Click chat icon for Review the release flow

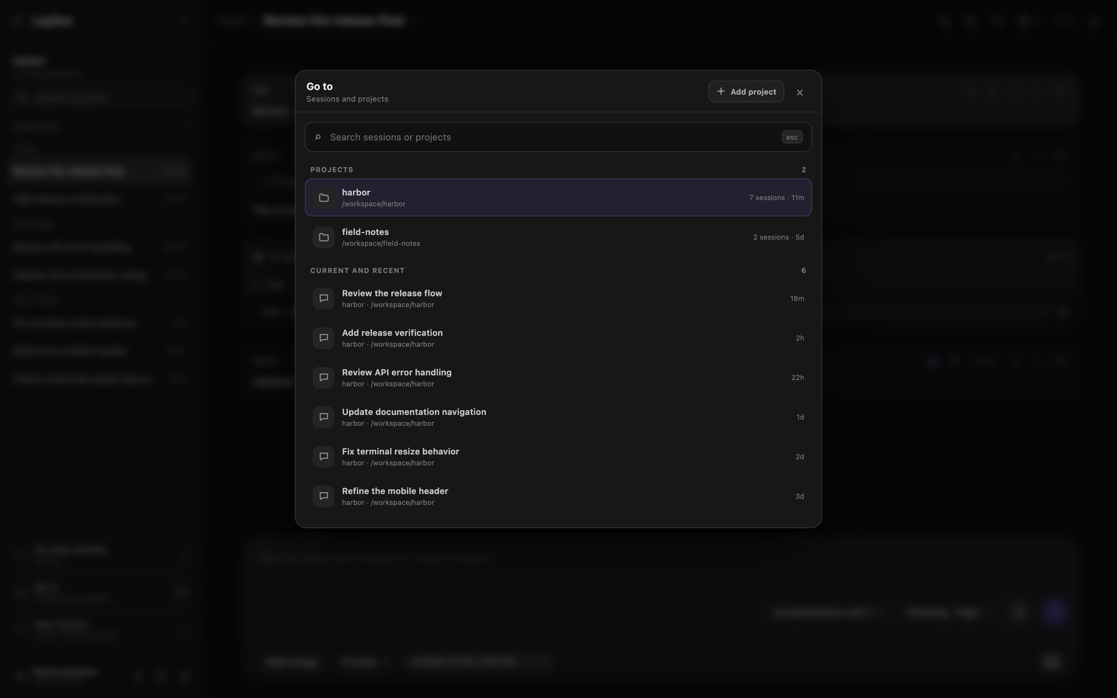[323, 299]
